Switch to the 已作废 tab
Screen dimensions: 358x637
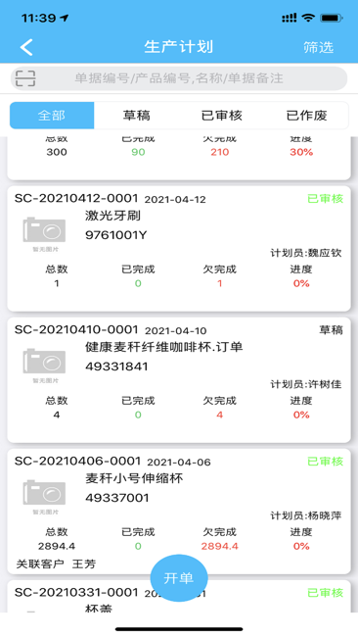306,116
